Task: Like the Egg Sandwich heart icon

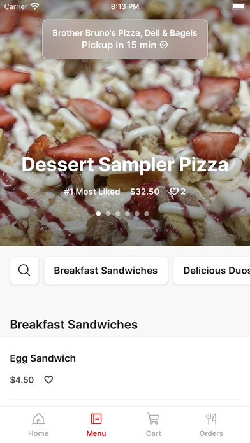Action: (48, 379)
